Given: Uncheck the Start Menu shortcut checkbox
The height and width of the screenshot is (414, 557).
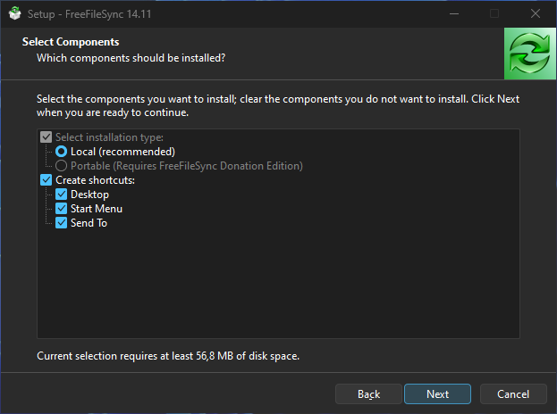Looking at the screenshot, I should 61,209.
